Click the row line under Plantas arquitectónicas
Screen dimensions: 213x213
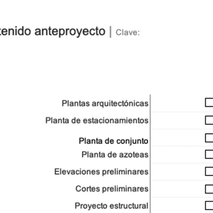(181, 112)
